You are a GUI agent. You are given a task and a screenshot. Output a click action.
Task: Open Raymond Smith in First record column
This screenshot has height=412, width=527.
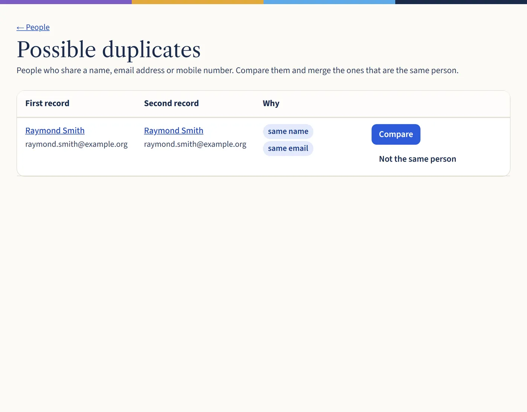55,130
